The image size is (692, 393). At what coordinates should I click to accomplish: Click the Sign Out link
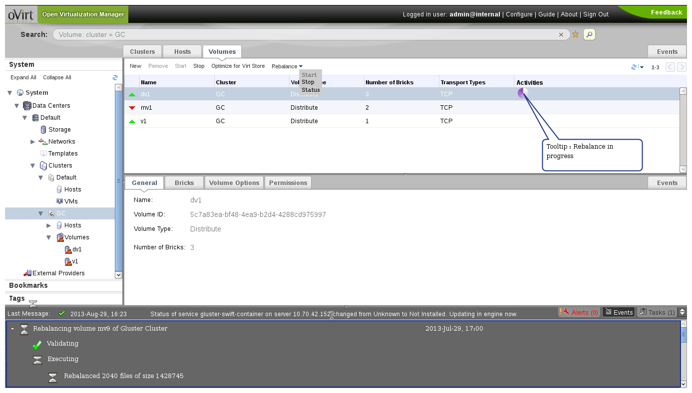596,14
